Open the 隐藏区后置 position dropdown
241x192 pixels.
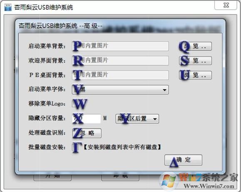(137, 118)
